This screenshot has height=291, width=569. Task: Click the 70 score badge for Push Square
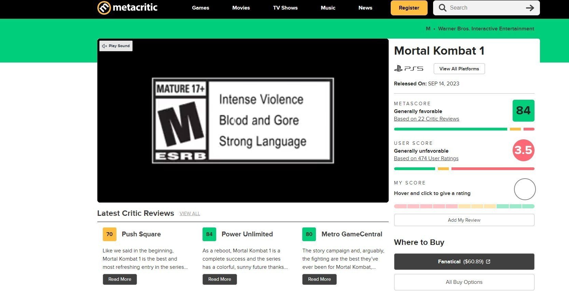(110, 234)
